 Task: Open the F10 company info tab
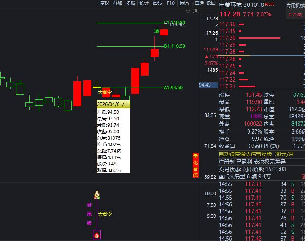tap(171, 3)
